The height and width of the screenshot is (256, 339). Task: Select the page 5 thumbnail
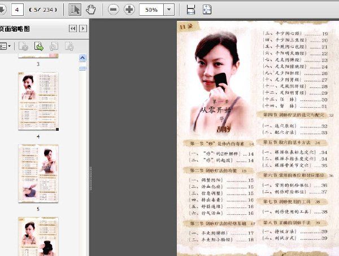[38, 174]
